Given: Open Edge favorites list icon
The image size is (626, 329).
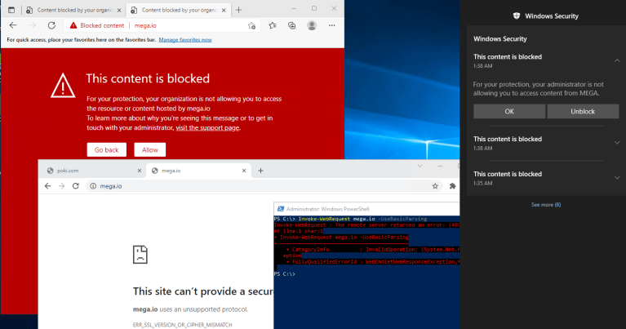Looking at the screenshot, I should pos(273,25).
